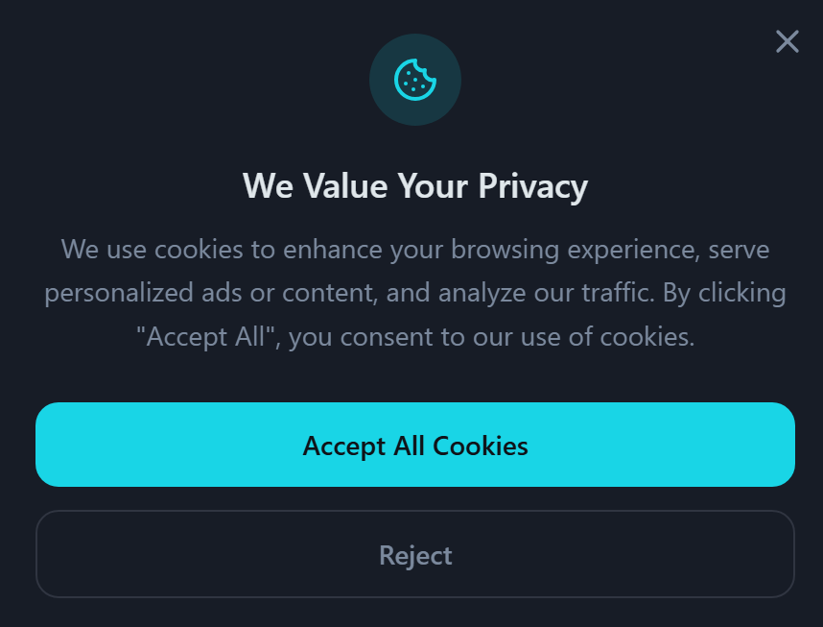Click the word "Cookies" on the accept button
The image size is (823, 627).
481,446
